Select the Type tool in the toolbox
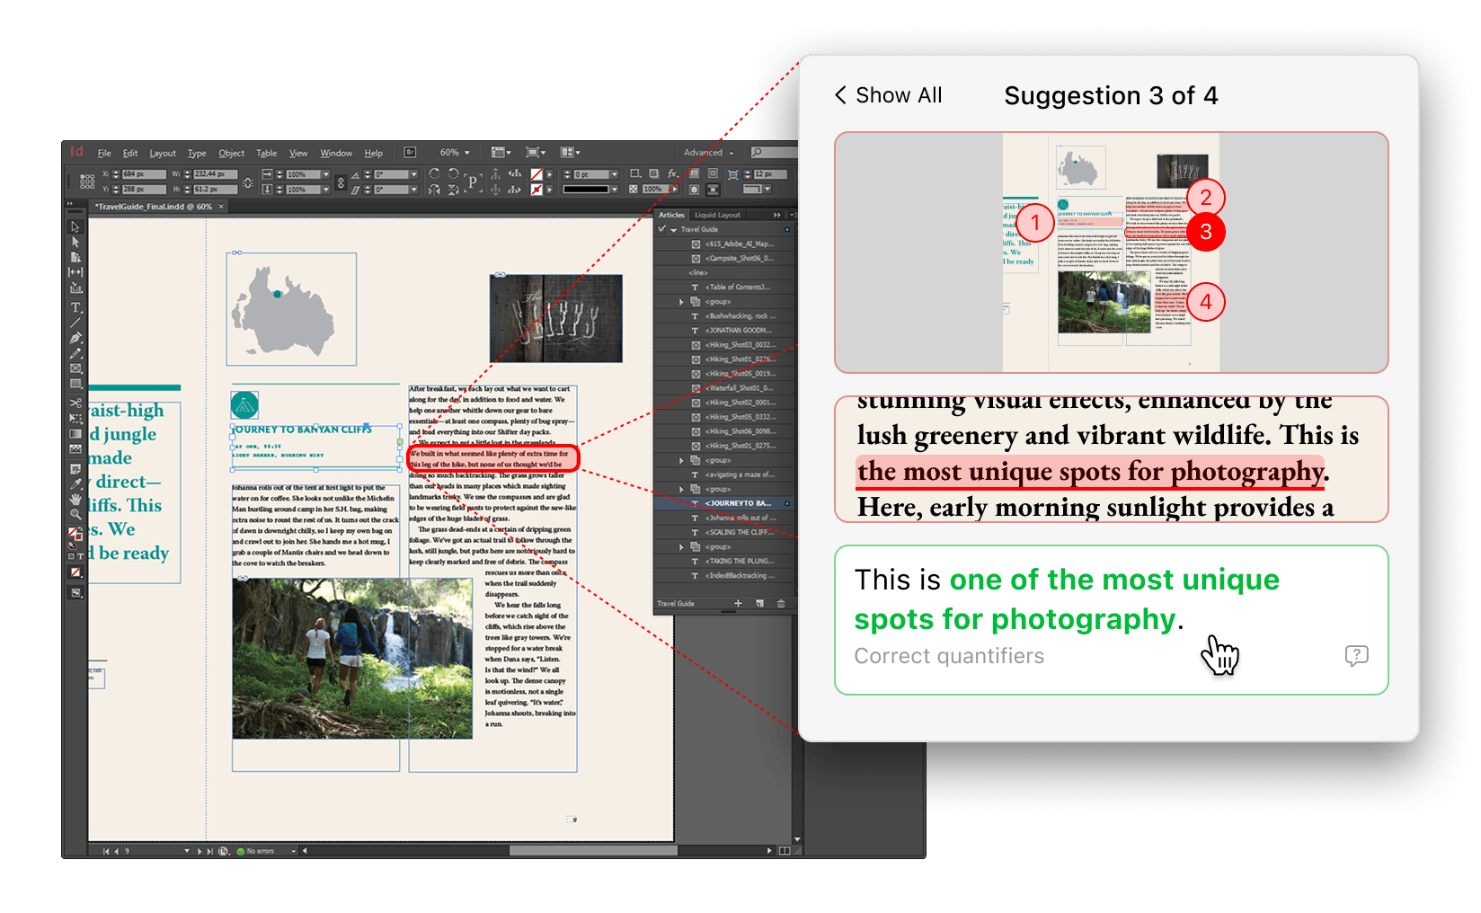The width and height of the screenshot is (1481, 913). click(x=75, y=307)
